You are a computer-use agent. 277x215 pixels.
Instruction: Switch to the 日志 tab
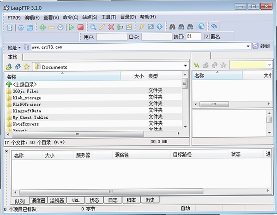[x=113, y=200]
